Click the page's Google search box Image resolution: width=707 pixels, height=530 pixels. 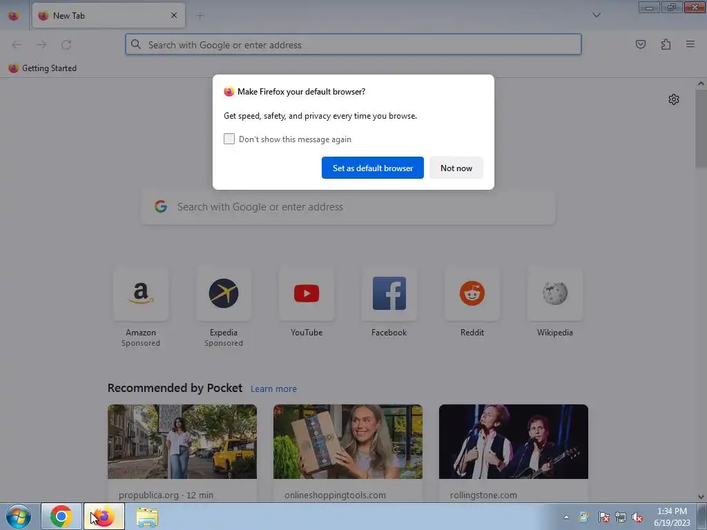tap(348, 207)
